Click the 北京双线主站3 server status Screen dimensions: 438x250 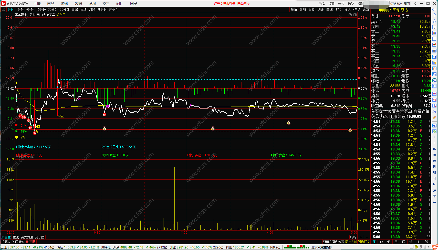pos(321,247)
